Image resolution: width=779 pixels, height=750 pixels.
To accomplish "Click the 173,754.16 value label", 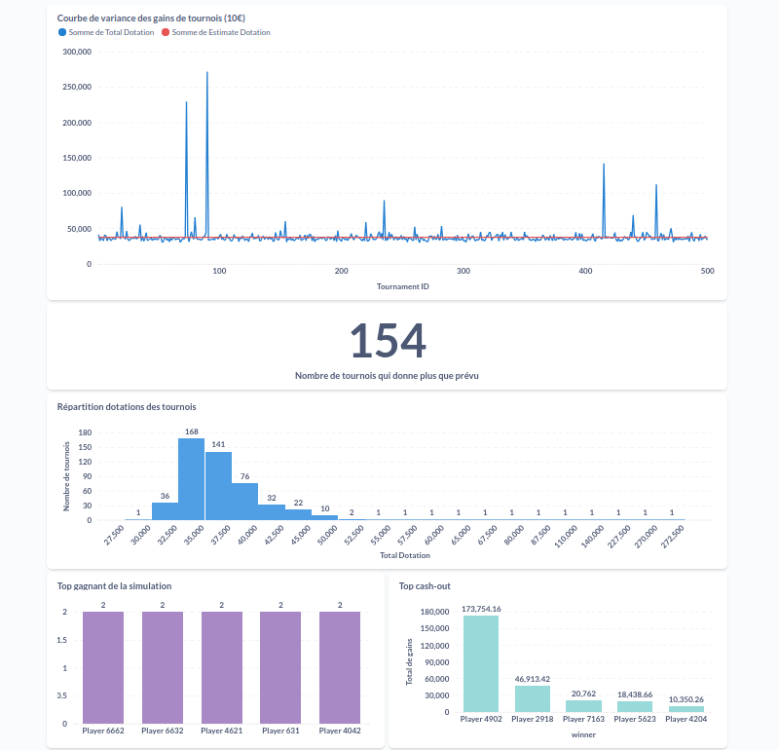I will 481,609.
